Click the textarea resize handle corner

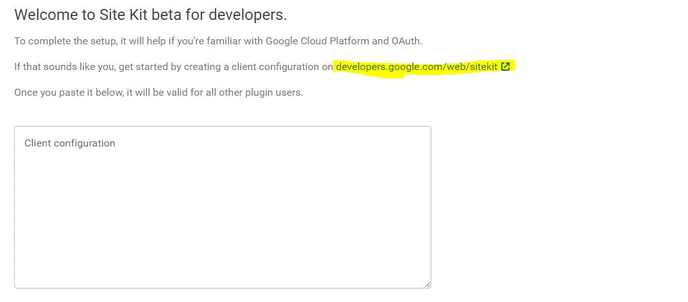(427, 285)
